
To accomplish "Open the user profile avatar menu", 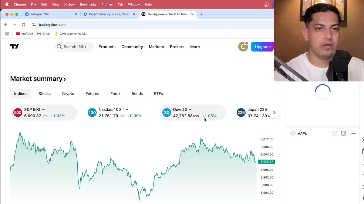I will (x=243, y=47).
